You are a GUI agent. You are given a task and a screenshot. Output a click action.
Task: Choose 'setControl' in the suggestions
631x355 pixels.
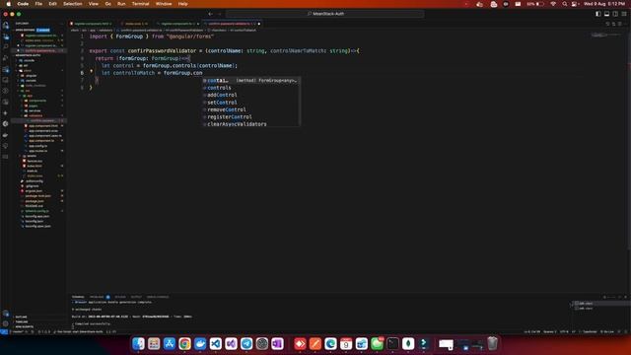pyautogui.click(x=251, y=103)
